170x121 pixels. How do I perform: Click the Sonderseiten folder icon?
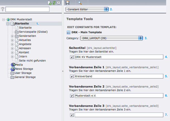(x=17, y=36)
